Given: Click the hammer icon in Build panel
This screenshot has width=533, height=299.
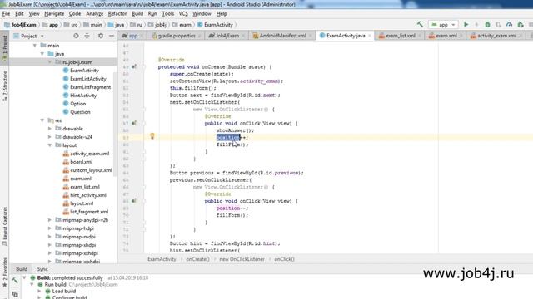Looking at the screenshot, I should pyautogui.click(x=15, y=281).
